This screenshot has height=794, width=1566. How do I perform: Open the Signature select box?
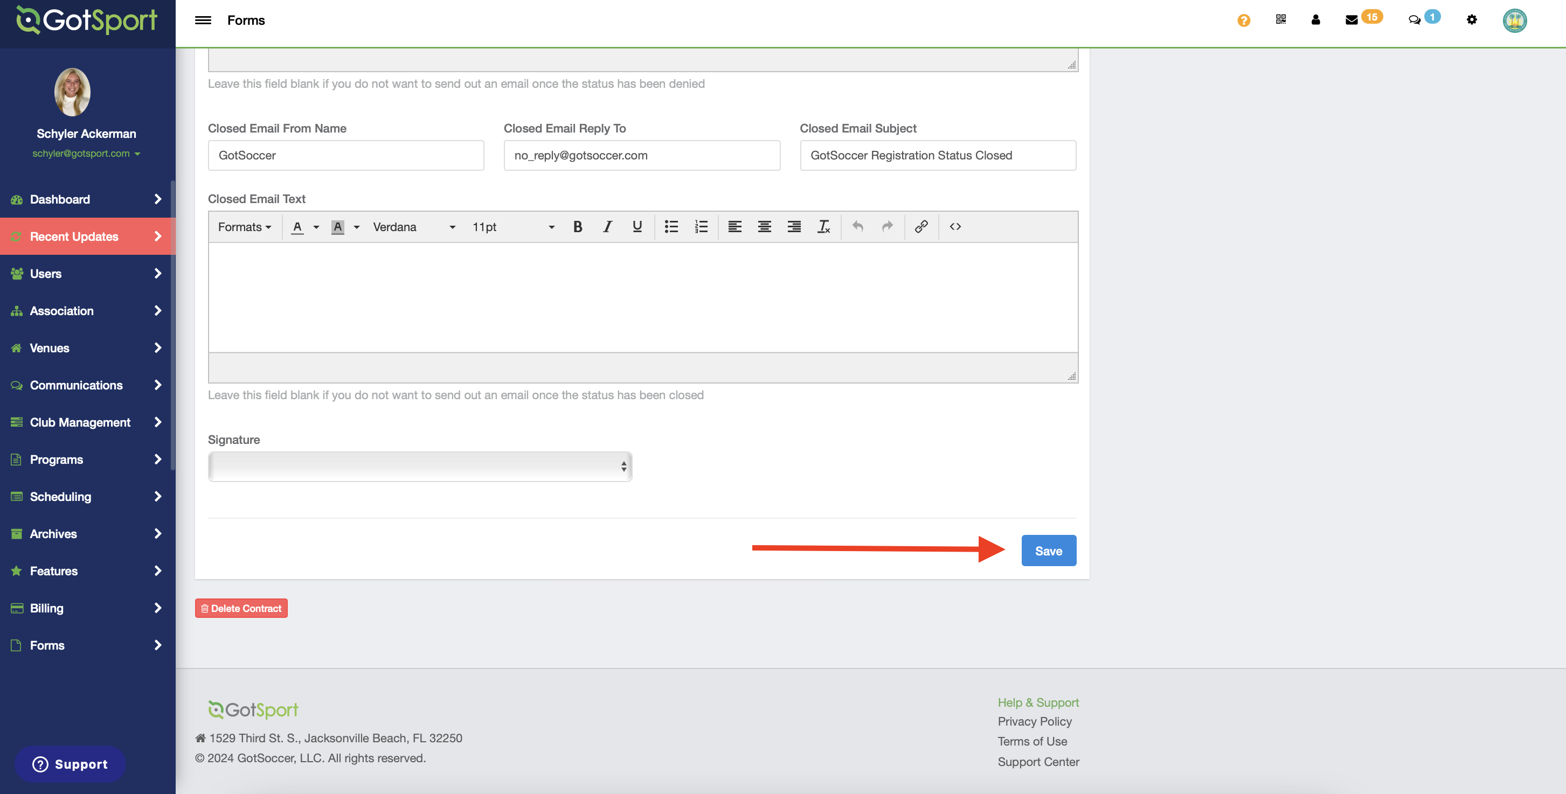420,466
